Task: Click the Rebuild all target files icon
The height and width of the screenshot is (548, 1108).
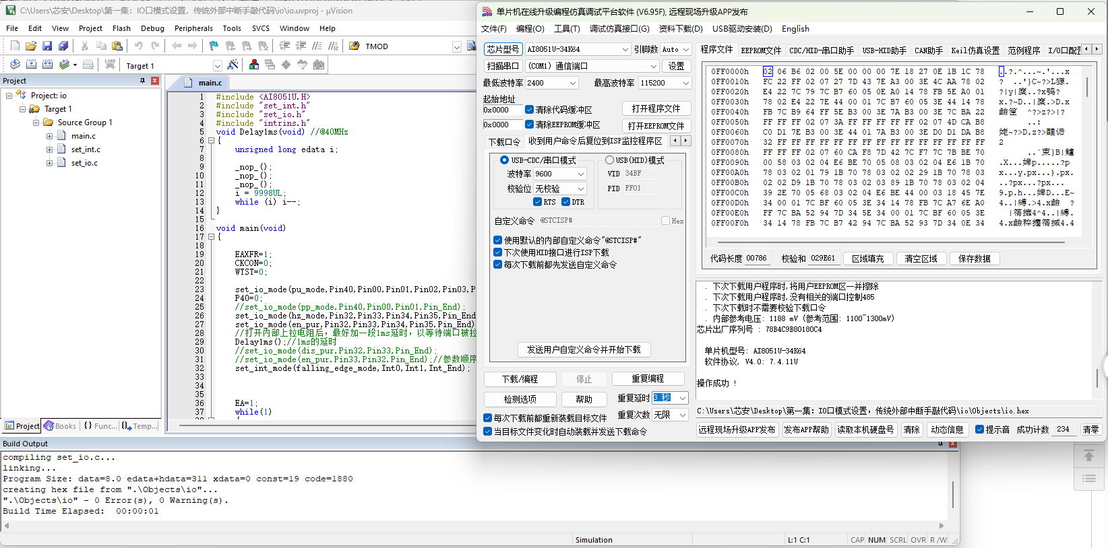Action: pos(47,65)
